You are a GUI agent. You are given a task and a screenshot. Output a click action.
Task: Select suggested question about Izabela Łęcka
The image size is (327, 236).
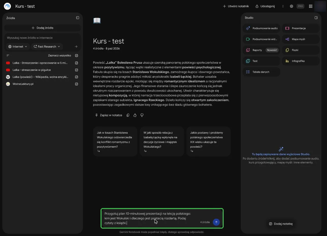(162, 141)
